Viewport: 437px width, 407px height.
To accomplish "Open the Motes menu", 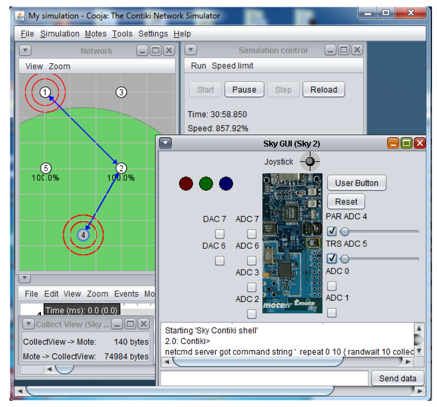I will coord(96,34).
